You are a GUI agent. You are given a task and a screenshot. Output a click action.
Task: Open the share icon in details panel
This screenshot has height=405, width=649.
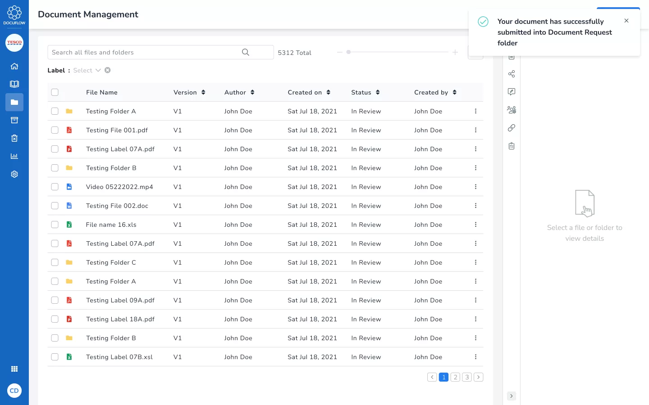point(512,74)
